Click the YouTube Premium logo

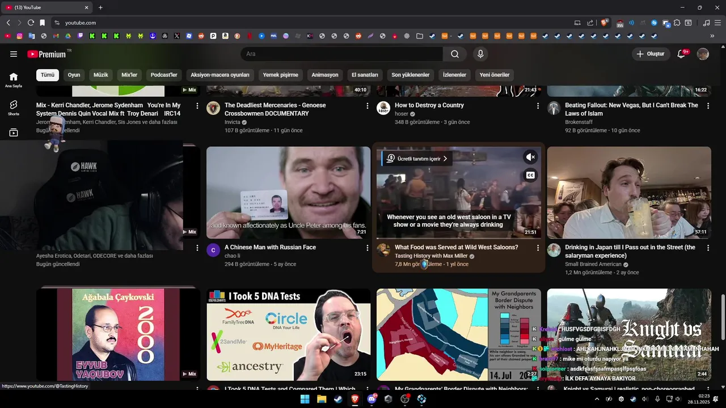[x=47, y=54]
